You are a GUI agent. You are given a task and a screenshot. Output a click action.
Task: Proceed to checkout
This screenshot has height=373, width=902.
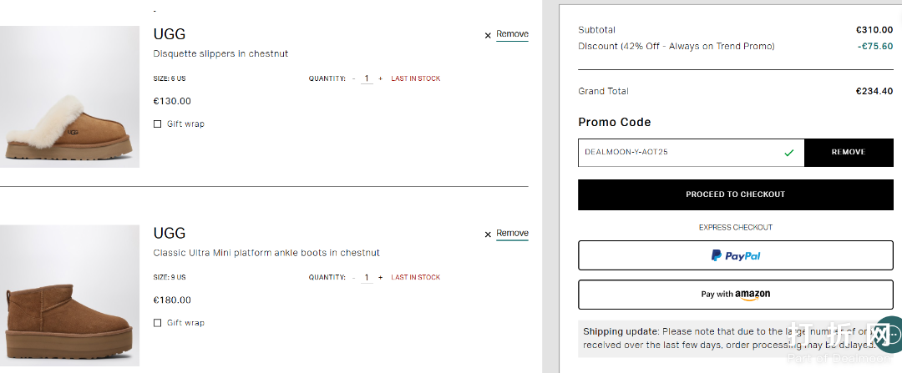click(x=735, y=194)
